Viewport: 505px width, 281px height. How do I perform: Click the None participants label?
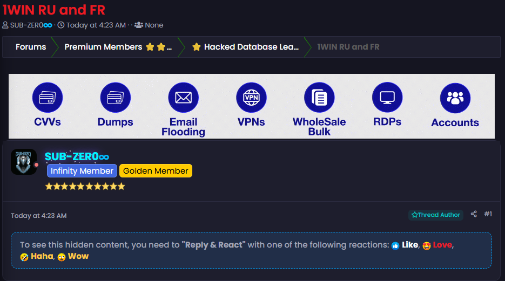click(154, 25)
